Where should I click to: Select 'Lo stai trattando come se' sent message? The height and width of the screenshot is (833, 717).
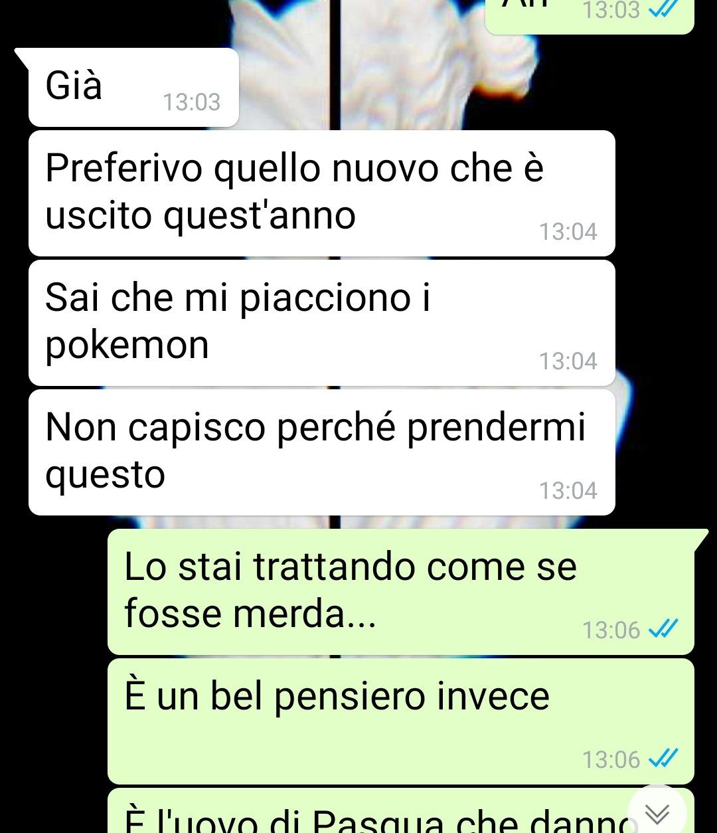pyautogui.click(x=401, y=591)
